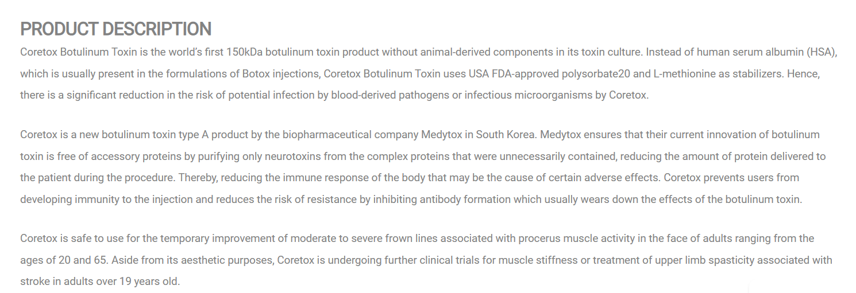This screenshot has width=856, height=293.
Task: Click the phrase "antibody formation"
Action: (450, 200)
